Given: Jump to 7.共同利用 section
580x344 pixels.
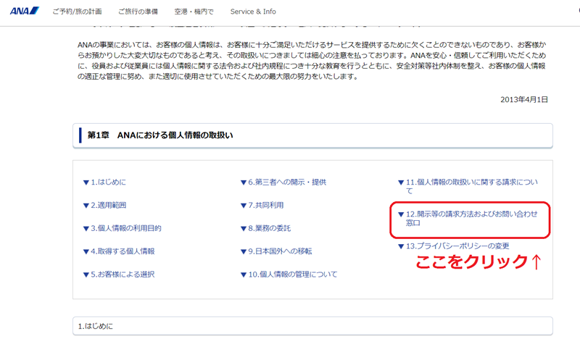Looking at the screenshot, I should [262, 205].
